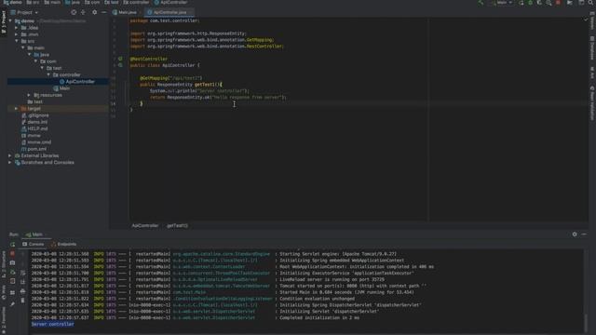Click the green Debug bug icon in top toolbar
This screenshot has height=335, width=596.
(530, 3)
